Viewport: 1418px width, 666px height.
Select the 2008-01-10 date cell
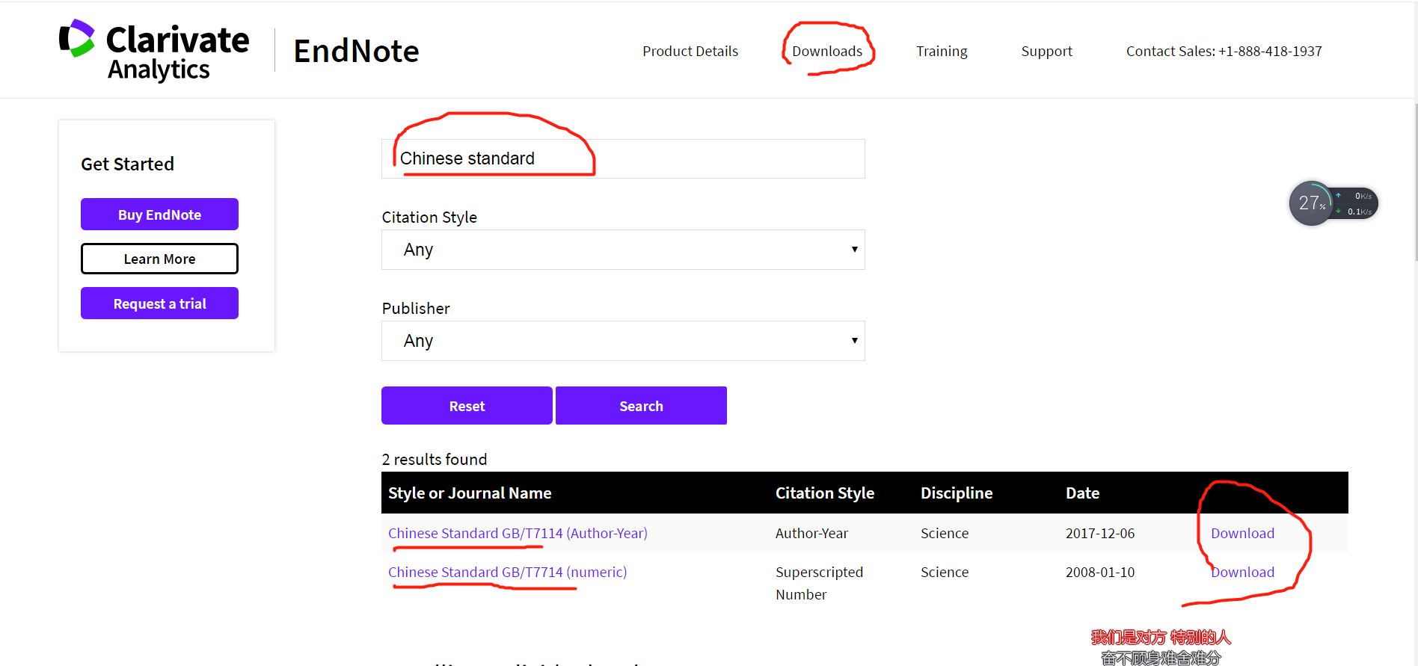(1100, 572)
